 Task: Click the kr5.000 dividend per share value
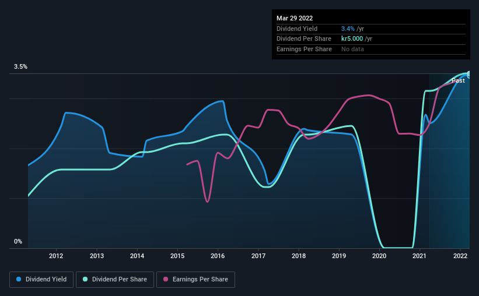[352, 39]
